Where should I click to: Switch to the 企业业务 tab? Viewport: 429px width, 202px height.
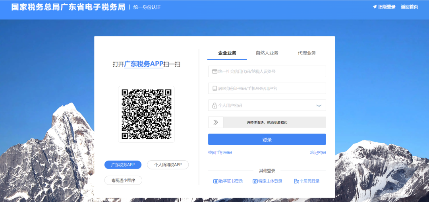pyautogui.click(x=227, y=53)
